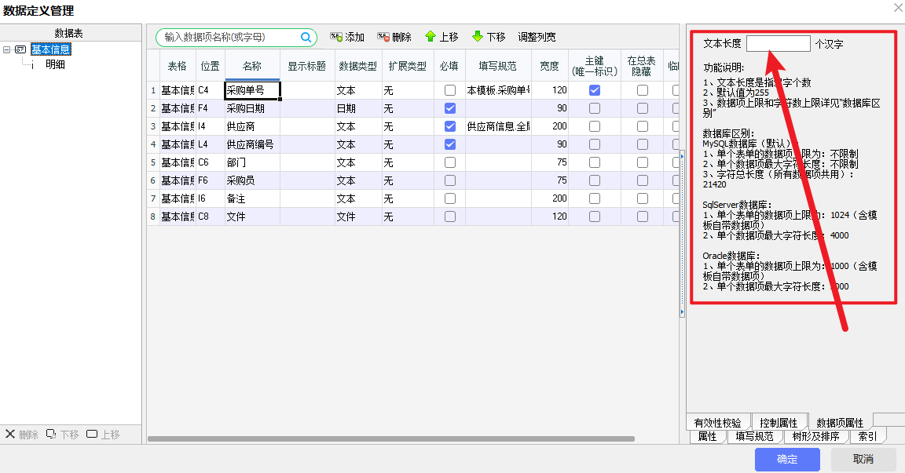
Task: Click the 日期 data type cell
Action: 358,108
